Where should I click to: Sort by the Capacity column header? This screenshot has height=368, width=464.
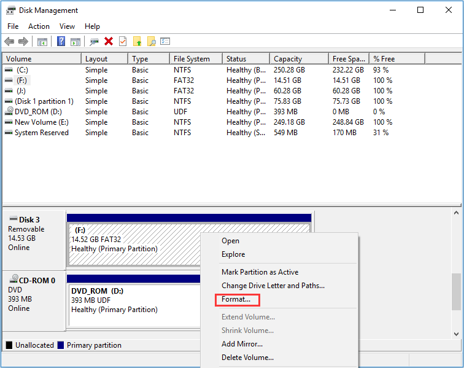(x=288, y=59)
